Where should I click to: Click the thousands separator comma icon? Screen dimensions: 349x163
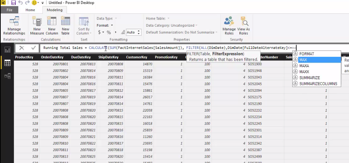(116, 32)
